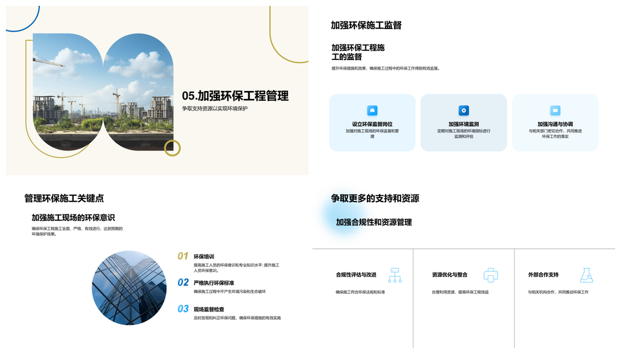Select the org-chart icon beside 合规性评估与改进
Screen dimensions: 621x354
coord(395,275)
